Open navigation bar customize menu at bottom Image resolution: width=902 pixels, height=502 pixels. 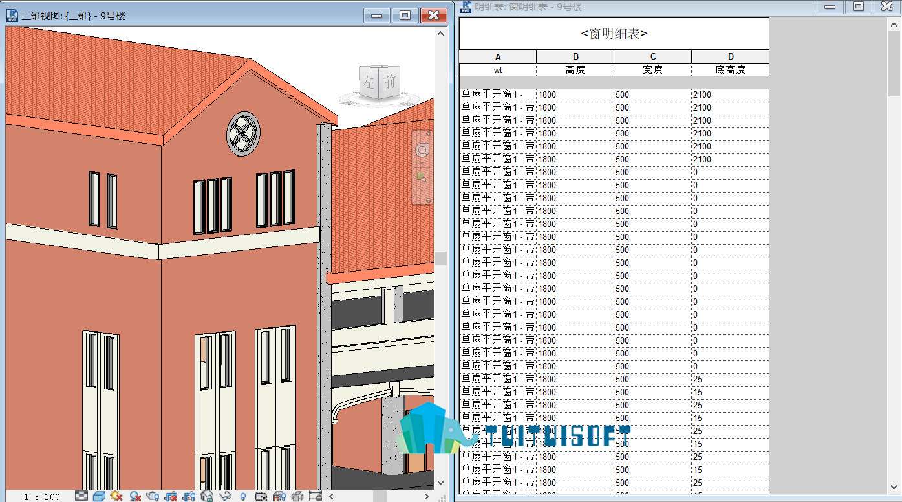pyautogui.click(x=427, y=201)
